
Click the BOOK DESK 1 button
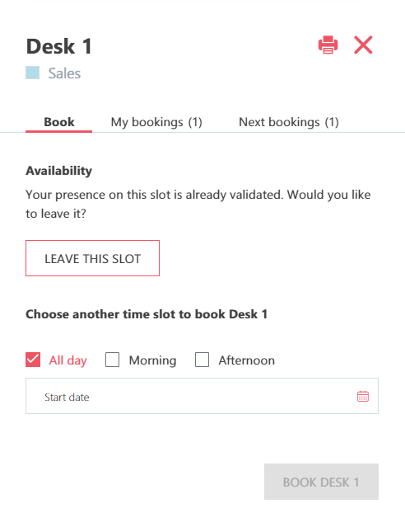pos(321,482)
